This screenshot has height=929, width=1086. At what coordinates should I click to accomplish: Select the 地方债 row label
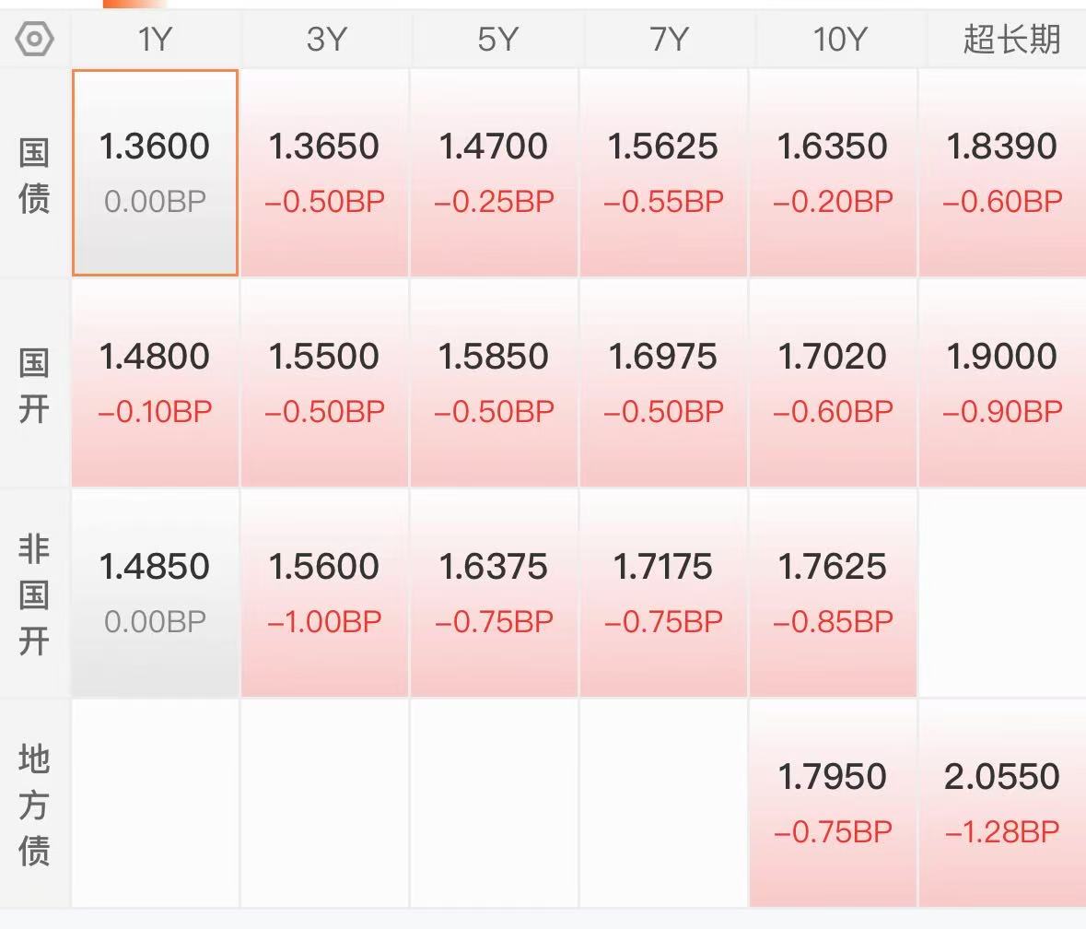coord(34,805)
